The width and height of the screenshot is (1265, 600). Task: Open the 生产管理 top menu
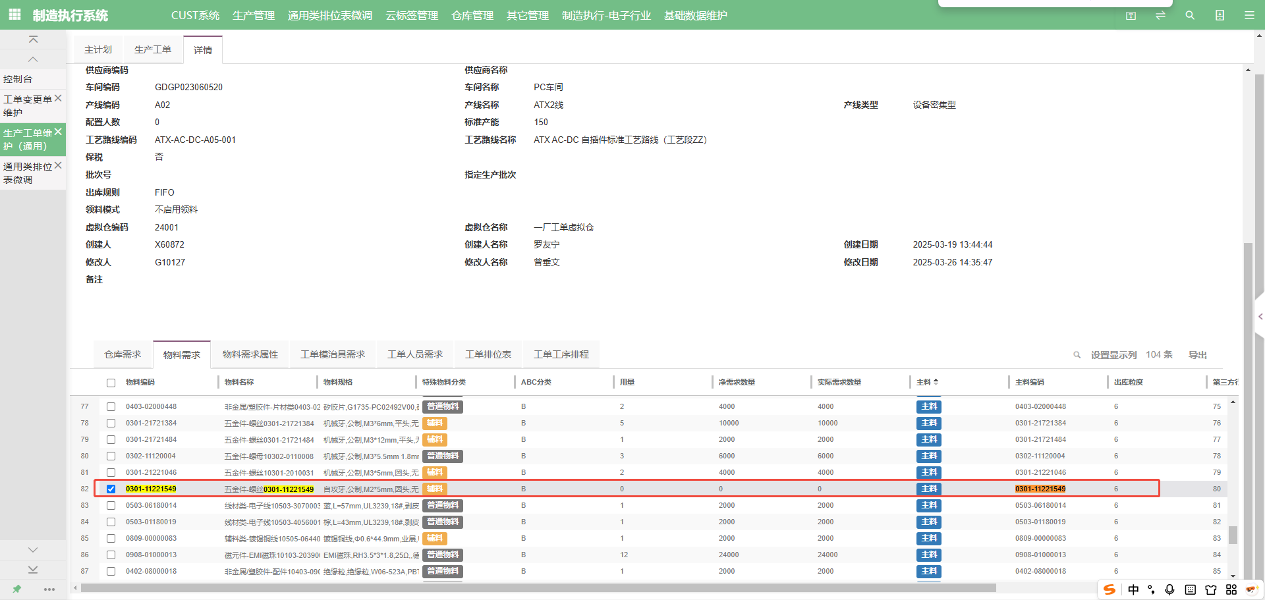click(253, 15)
